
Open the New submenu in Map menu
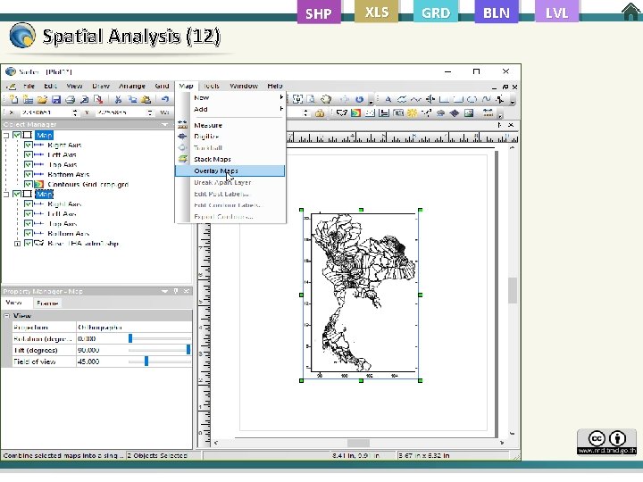pos(230,97)
